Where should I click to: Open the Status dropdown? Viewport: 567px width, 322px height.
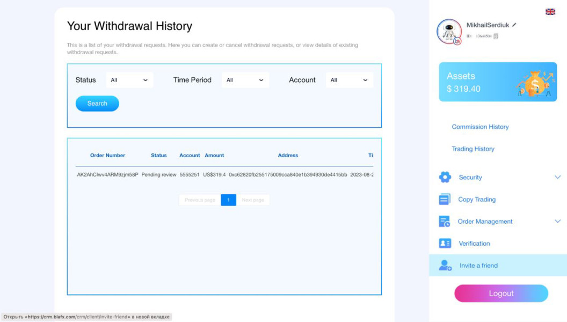pos(129,80)
